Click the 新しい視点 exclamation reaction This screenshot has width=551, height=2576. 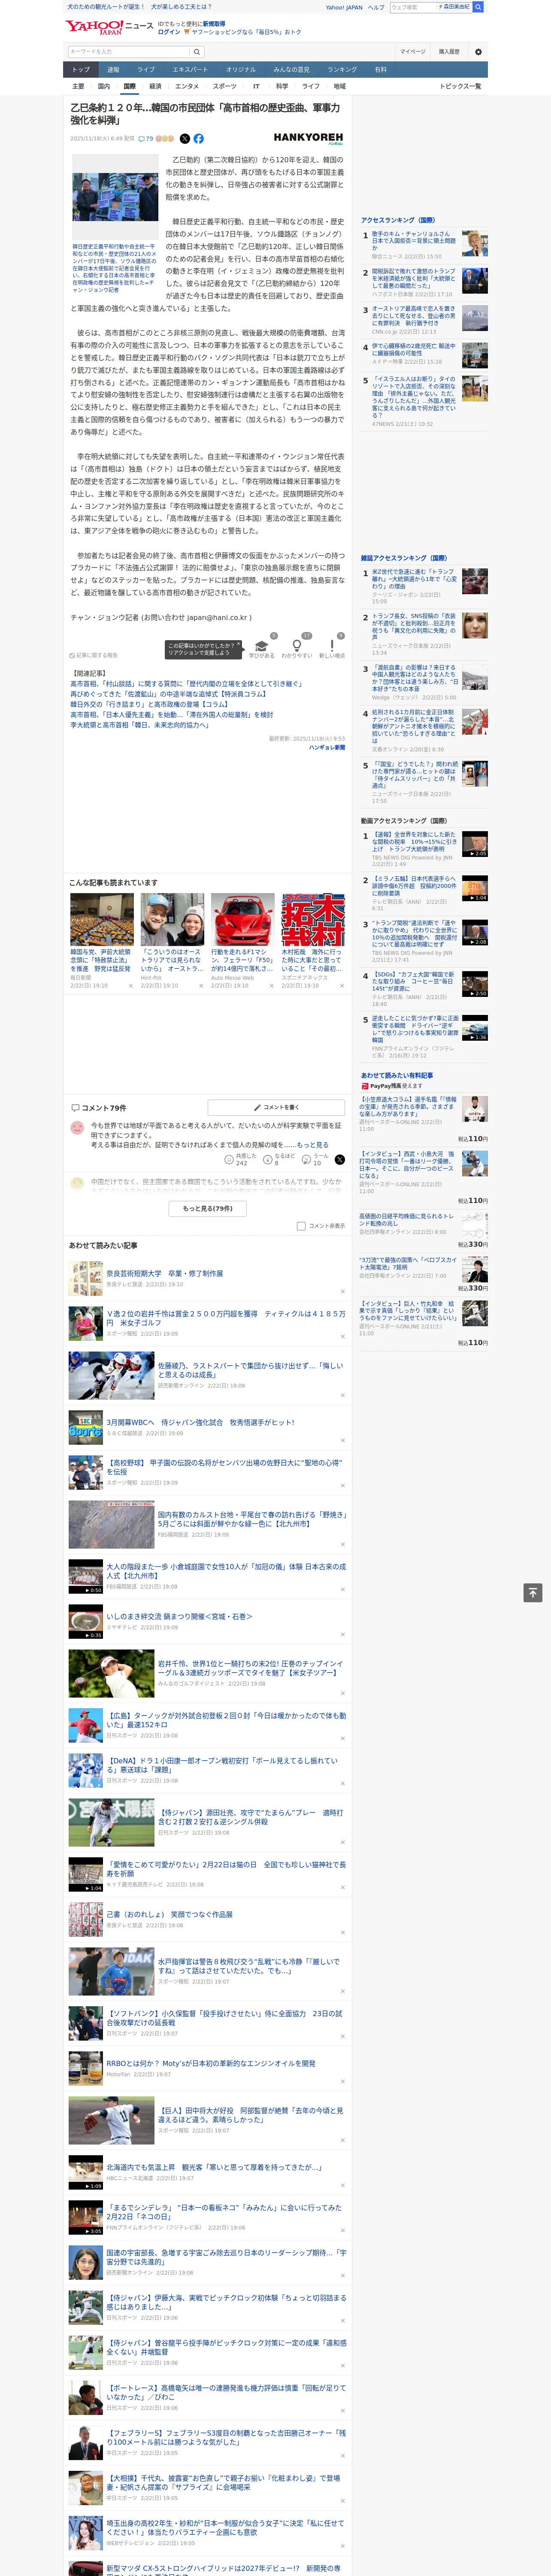click(332, 649)
